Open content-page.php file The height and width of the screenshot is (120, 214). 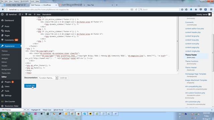point(192,47)
